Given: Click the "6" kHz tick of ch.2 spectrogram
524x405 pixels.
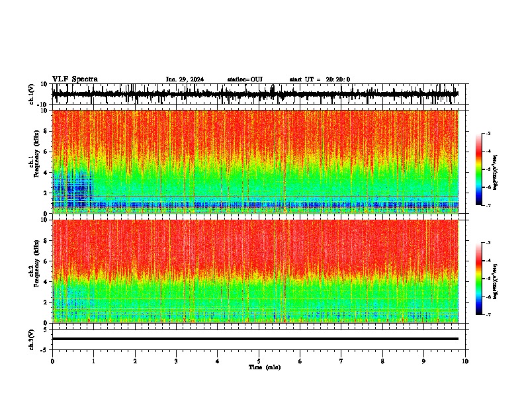Looking at the screenshot, I should tap(46, 261).
